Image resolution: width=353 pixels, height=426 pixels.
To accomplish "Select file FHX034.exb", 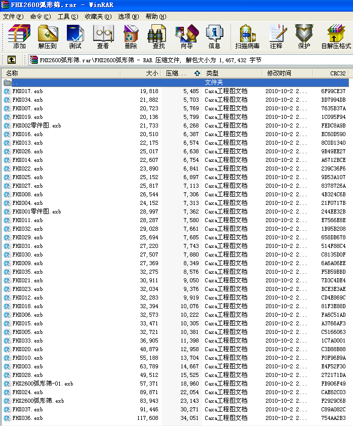I will tap(27, 100).
